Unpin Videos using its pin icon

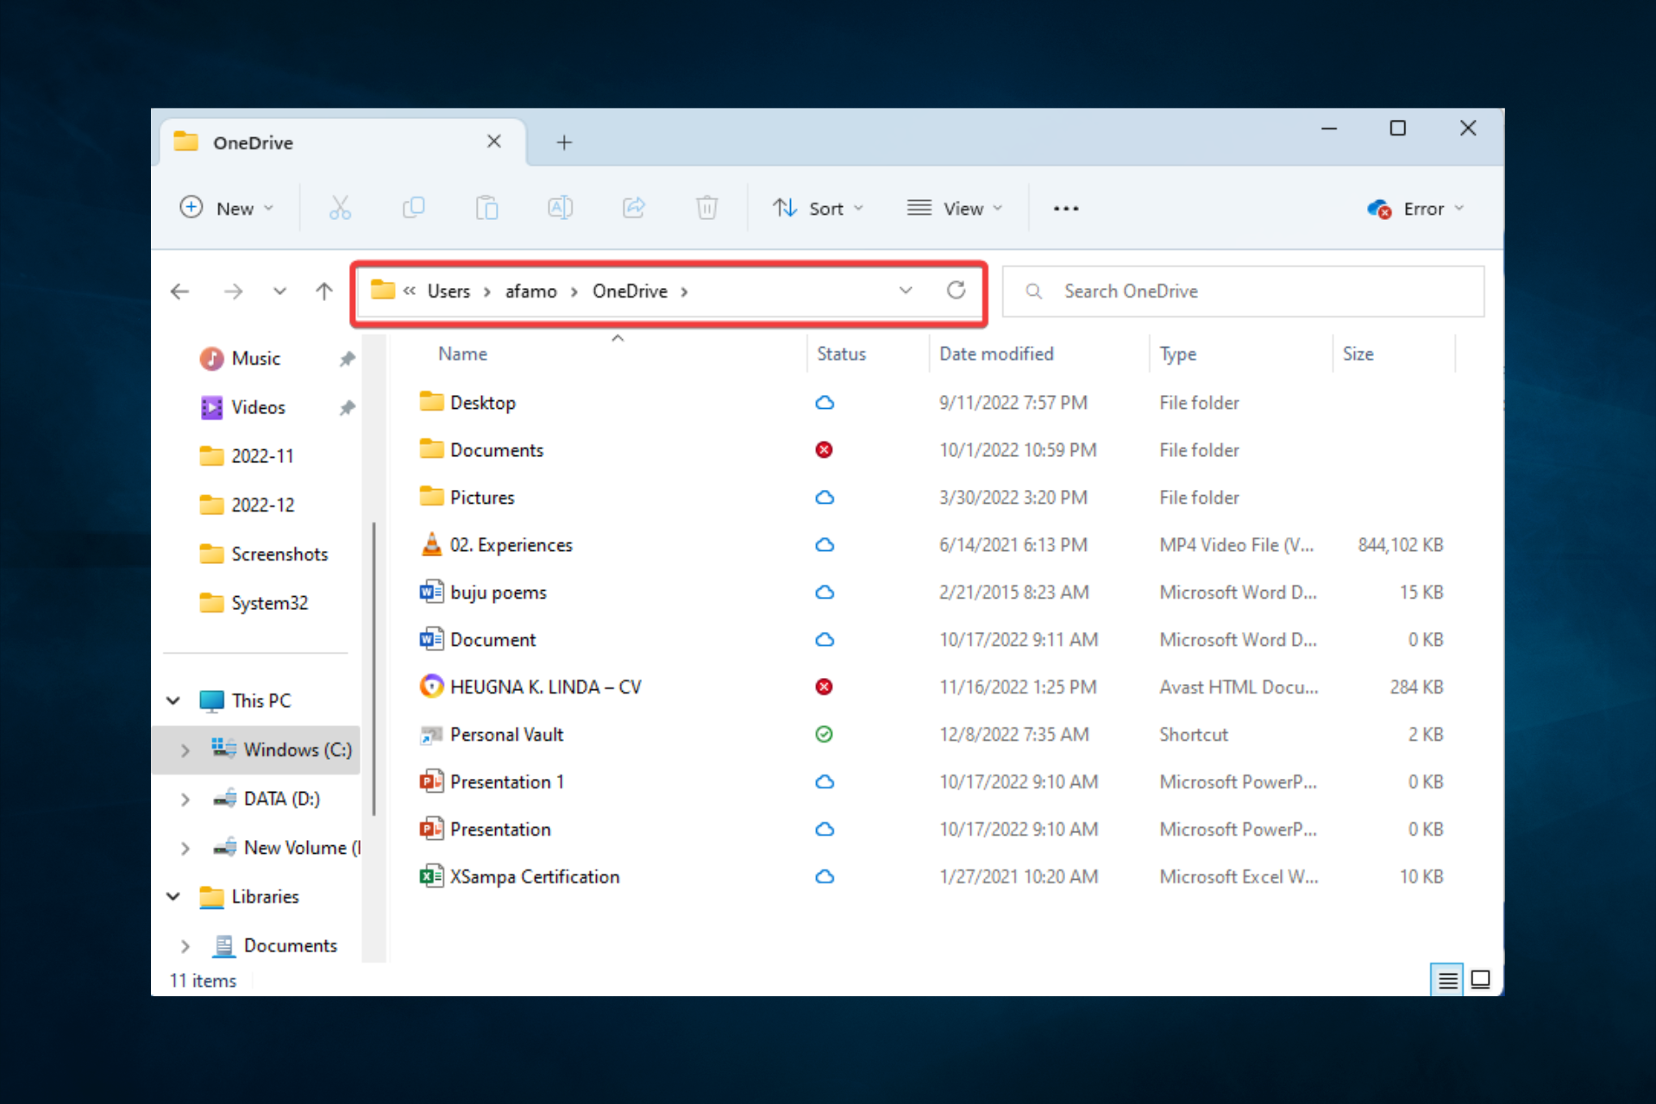click(x=347, y=408)
